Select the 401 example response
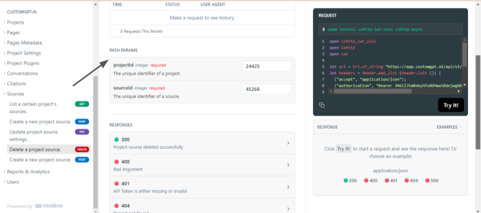This screenshot has width=481, height=213. click(x=391, y=180)
